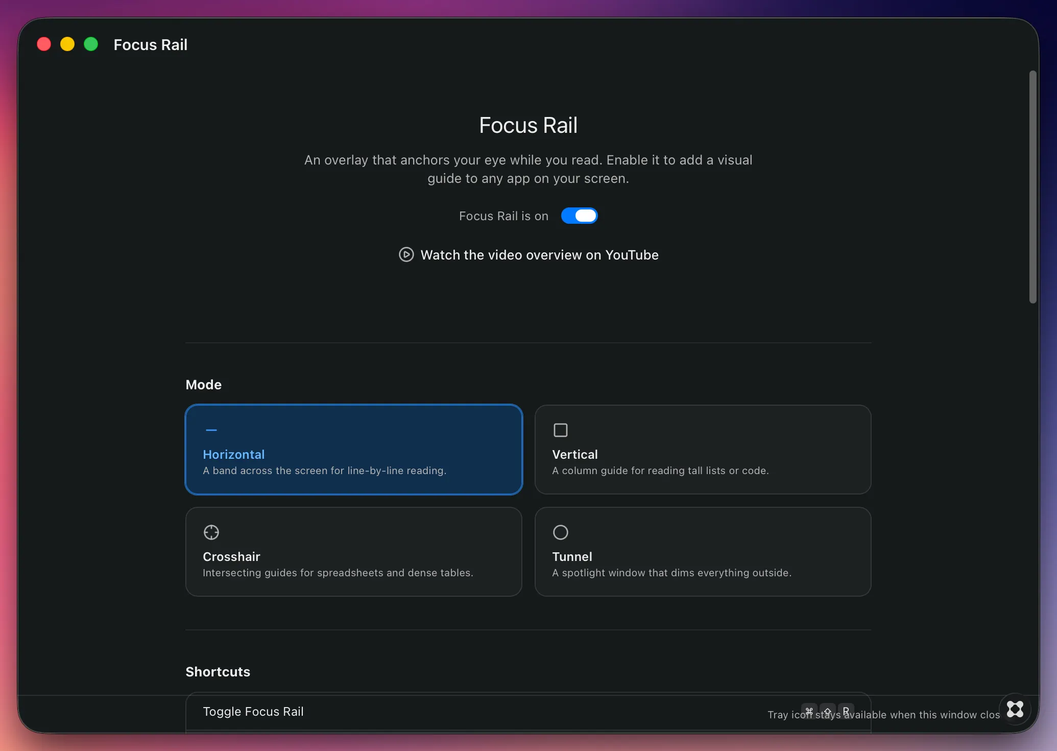Click the shift key icon in shortcut
The height and width of the screenshot is (751, 1057).
(828, 711)
